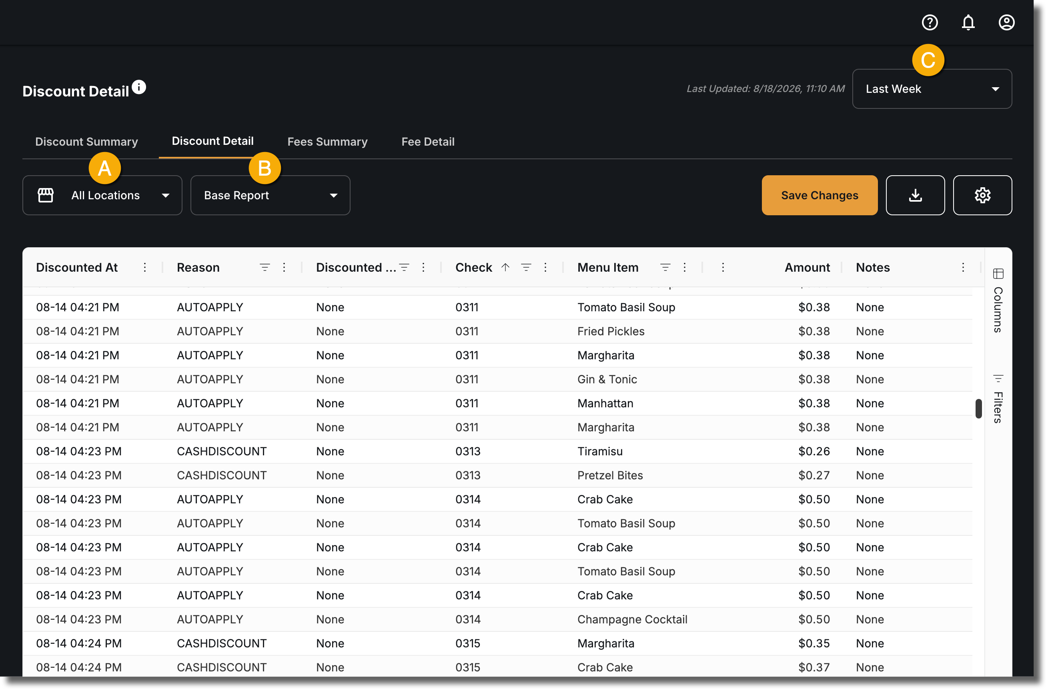Screen dimensions: 1046x689
Task: Click the Filters panel funnel icon
Action: tap(998, 379)
